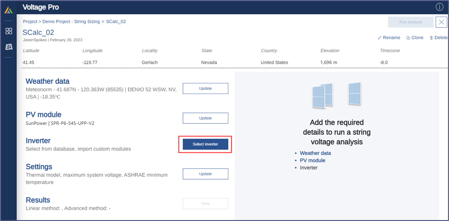Open the map icon in sidebar
This screenshot has width=449, height=221.
tap(9, 47)
